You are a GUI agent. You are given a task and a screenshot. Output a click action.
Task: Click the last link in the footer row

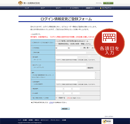[x=64, y=120]
